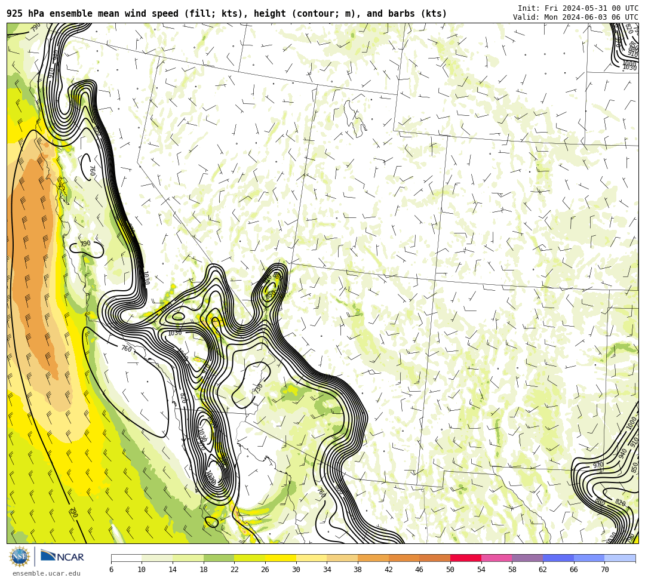Screen dimensions: 645x581
Task: Pick the lightest blue above-70 kts swatch
Action: pyautogui.click(x=620, y=558)
